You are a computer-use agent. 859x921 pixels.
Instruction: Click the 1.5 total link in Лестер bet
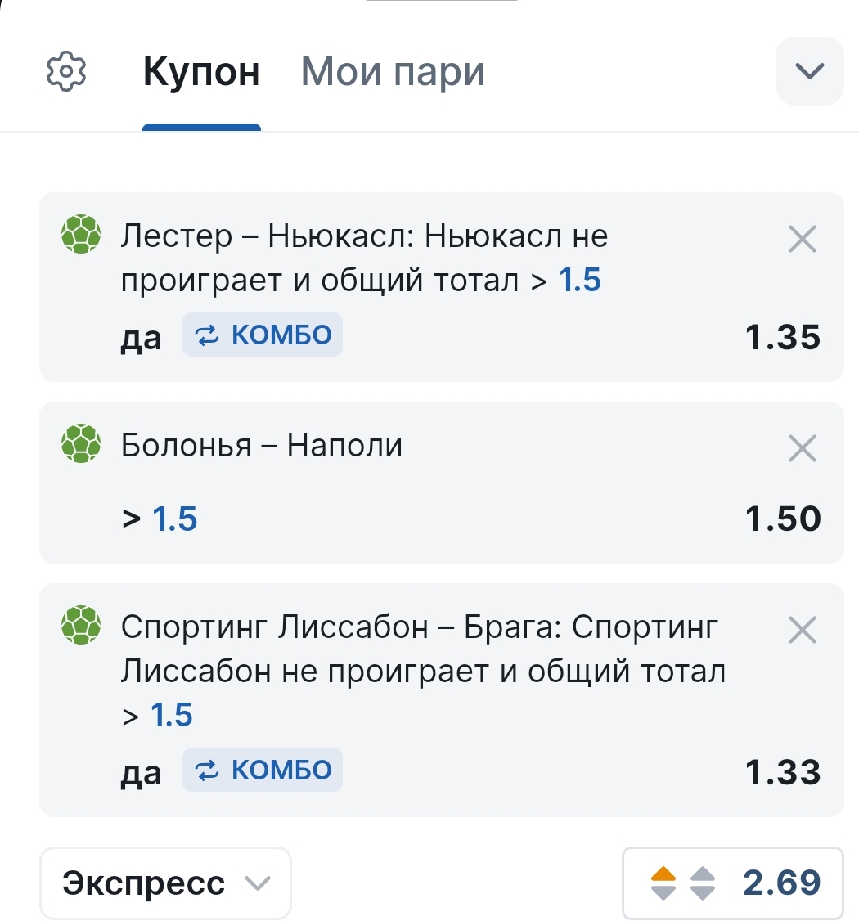pyautogui.click(x=579, y=281)
